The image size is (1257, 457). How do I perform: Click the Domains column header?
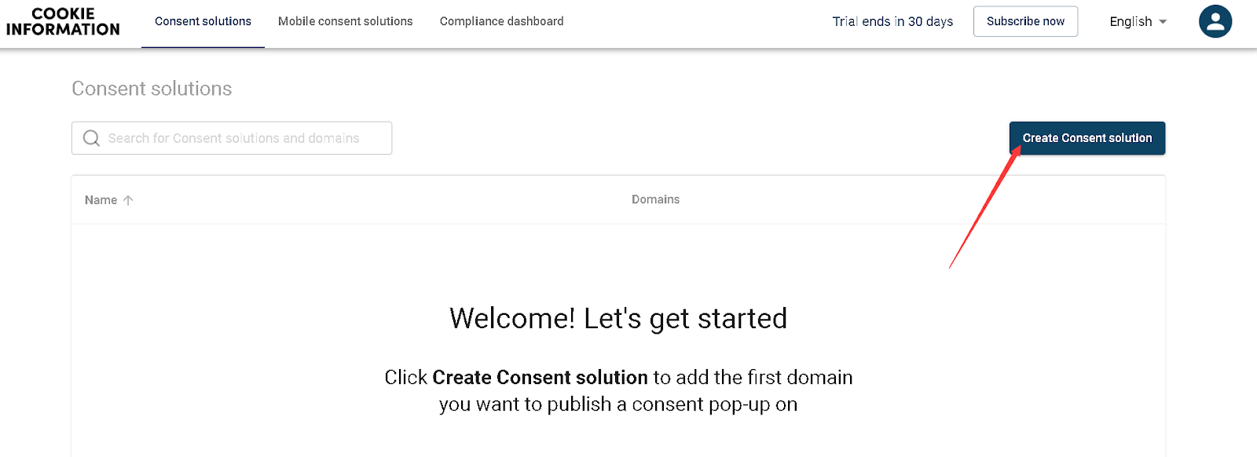click(655, 199)
